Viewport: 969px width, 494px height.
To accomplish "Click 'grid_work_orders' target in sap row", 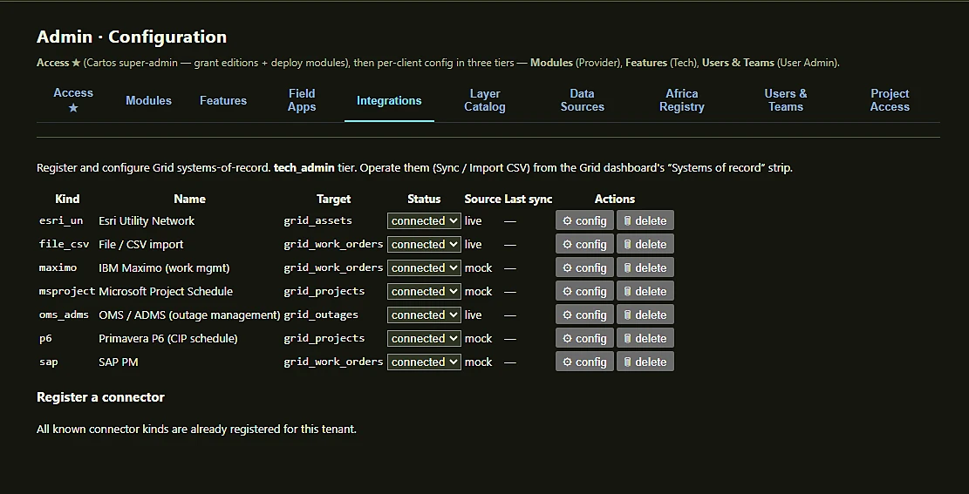I will pyautogui.click(x=333, y=362).
